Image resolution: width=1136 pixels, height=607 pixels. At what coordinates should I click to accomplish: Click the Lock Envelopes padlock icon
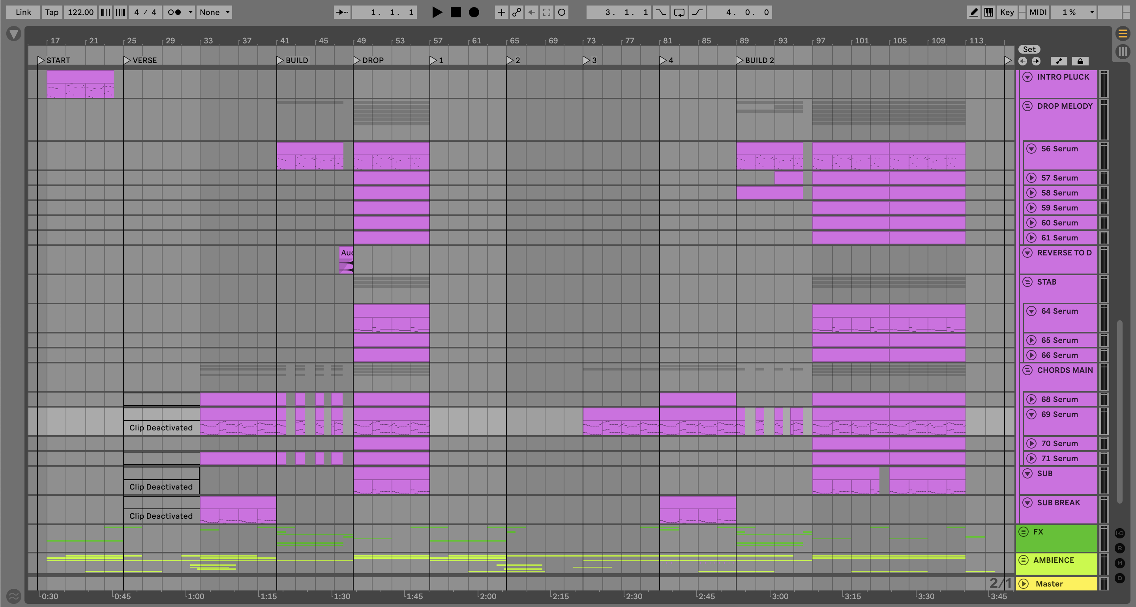1080,61
